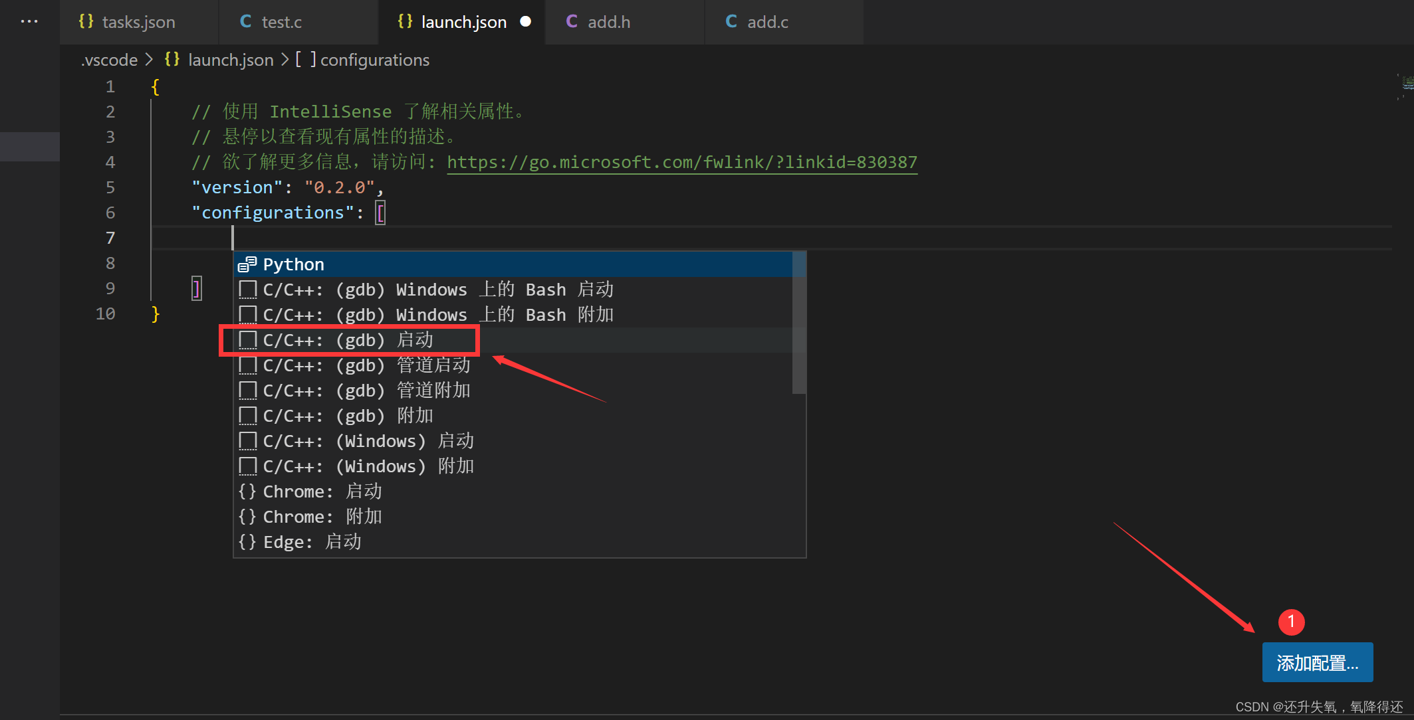The height and width of the screenshot is (720, 1414).
Task: Click the braces icon in launch.json breadcrumb
Action: [172, 60]
